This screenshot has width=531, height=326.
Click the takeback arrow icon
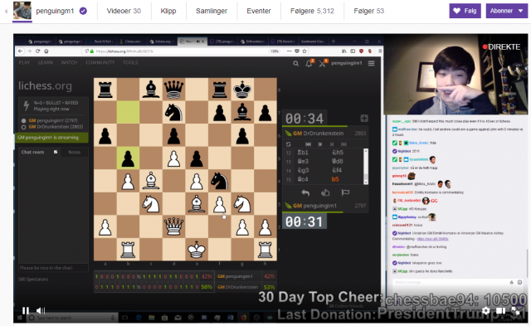click(x=305, y=192)
